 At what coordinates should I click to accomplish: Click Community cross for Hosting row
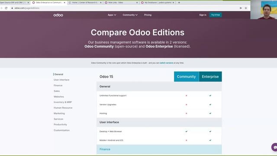click(x=187, y=114)
